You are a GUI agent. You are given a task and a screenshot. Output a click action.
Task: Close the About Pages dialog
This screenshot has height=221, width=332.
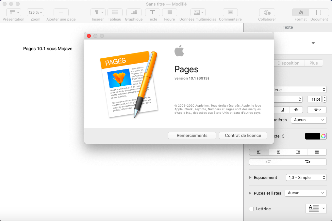point(89,36)
